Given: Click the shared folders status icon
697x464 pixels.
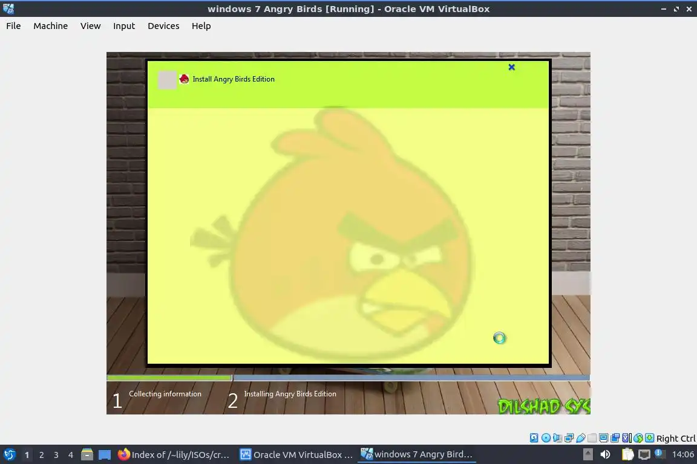Looking at the screenshot, I should click(592, 438).
